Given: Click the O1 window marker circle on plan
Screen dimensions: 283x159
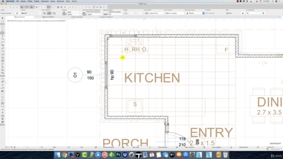Looking at the screenshot, I should 75,75.
